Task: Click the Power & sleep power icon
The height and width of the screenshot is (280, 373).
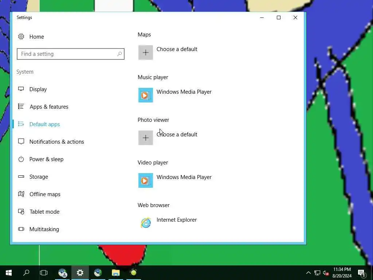Action: pyautogui.click(x=21, y=159)
